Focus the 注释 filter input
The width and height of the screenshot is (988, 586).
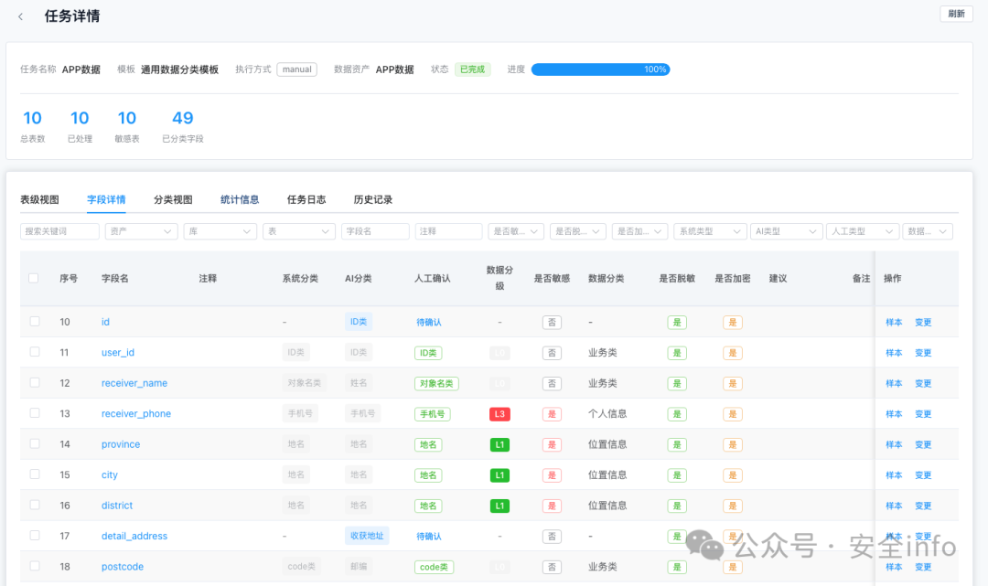[448, 231]
